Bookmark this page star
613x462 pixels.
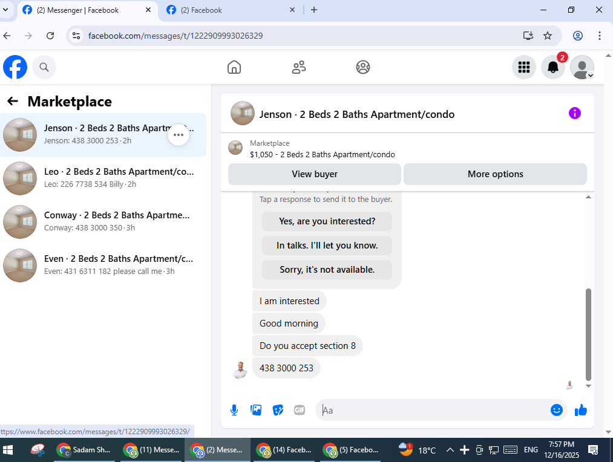click(548, 36)
